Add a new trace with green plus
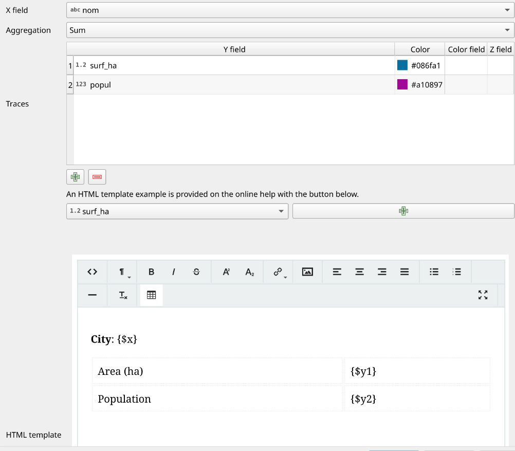This screenshot has width=515, height=451. (x=75, y=177)
